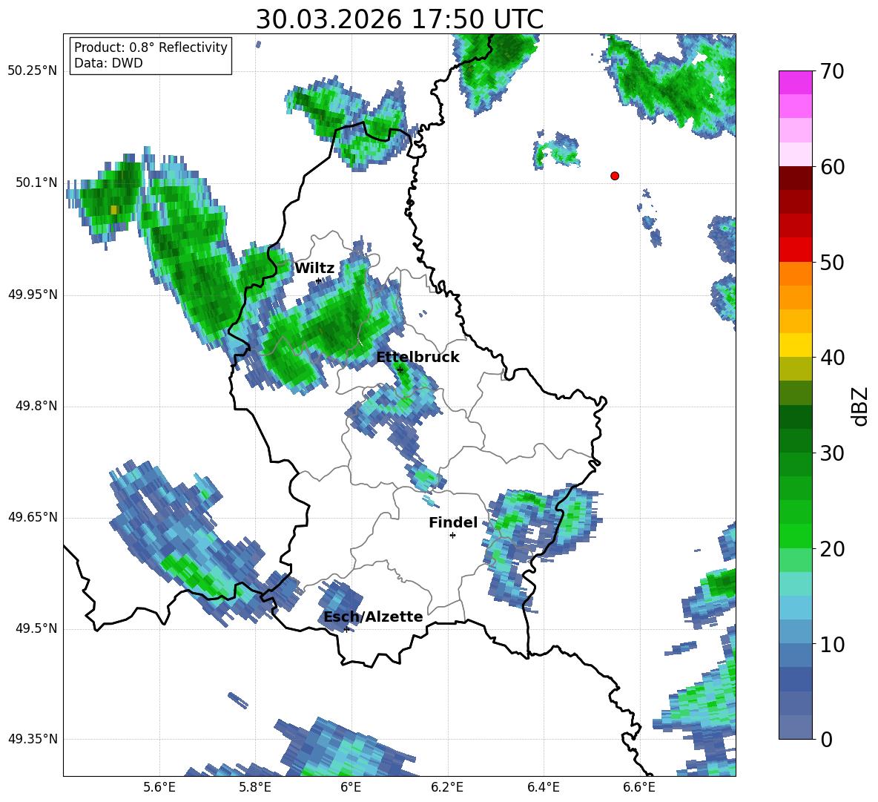Click the yellow high-reflectivity pixel near 50.1°N
Screen dimensions: 878x802
tap(114, 209)
